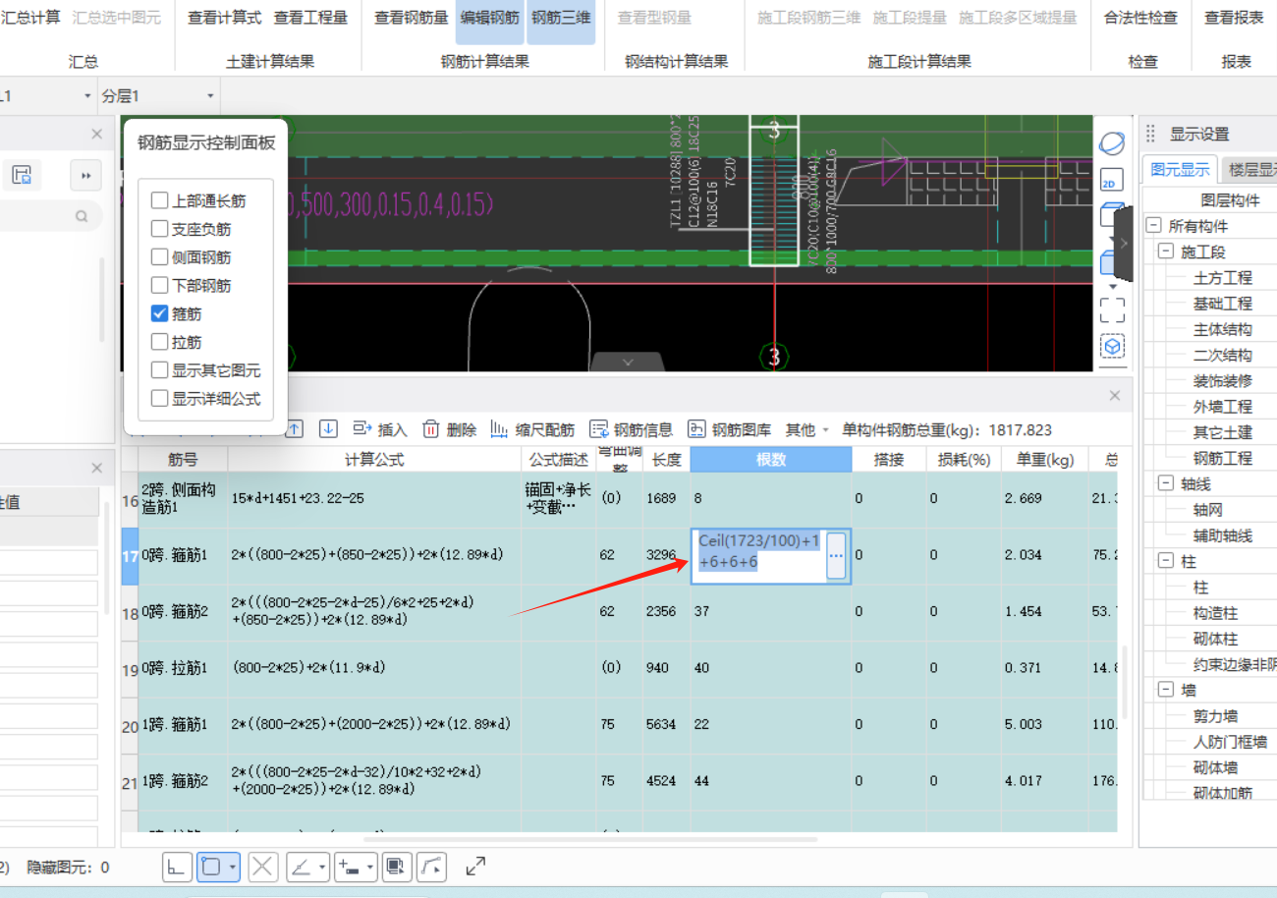
Task: Collapse the 施工段 tree node
Action: pyautogui.click(x=1166, y=252)
